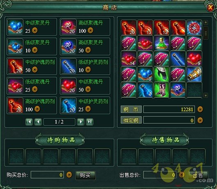
Task: Pick the 低级护灵药剂 blue vial icon
Action: pos(69,66)
